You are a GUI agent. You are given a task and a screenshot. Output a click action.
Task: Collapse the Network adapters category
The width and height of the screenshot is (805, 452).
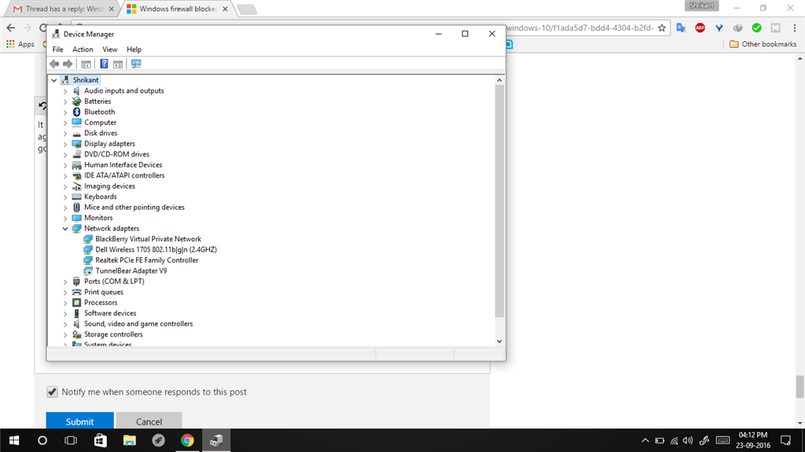[x=65, y=229]
